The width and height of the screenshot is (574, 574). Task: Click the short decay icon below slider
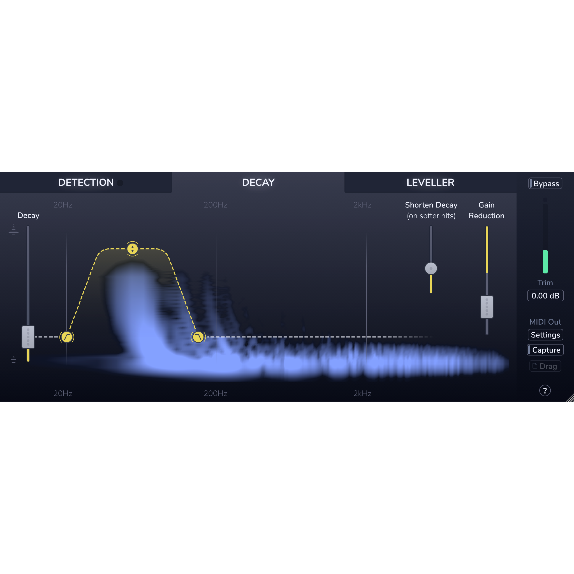[x=13, y=360]
